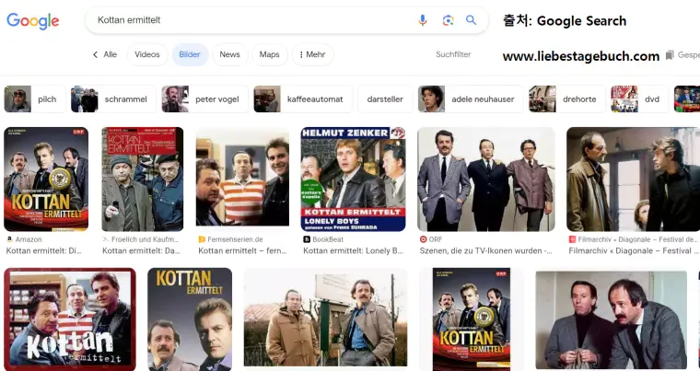
Task: Open the ORF three men in suits image
Action: click(x=486, y=179)
